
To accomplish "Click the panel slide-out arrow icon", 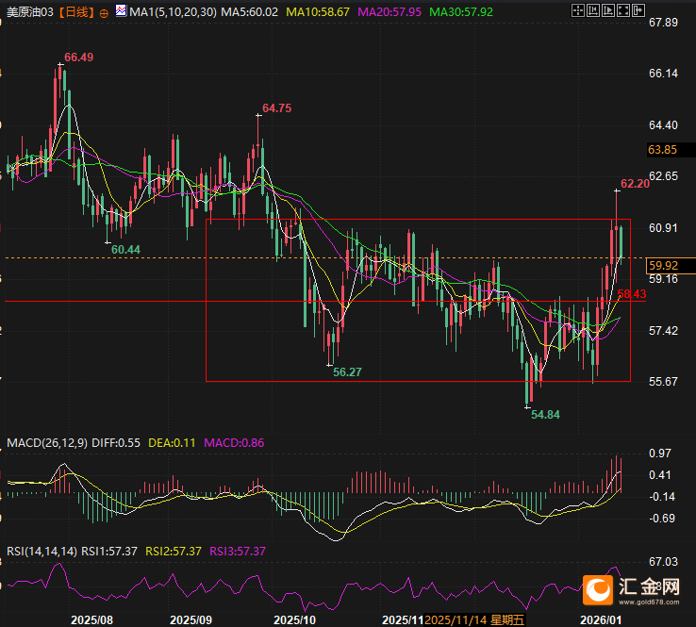I will click(x=638, y=10).
